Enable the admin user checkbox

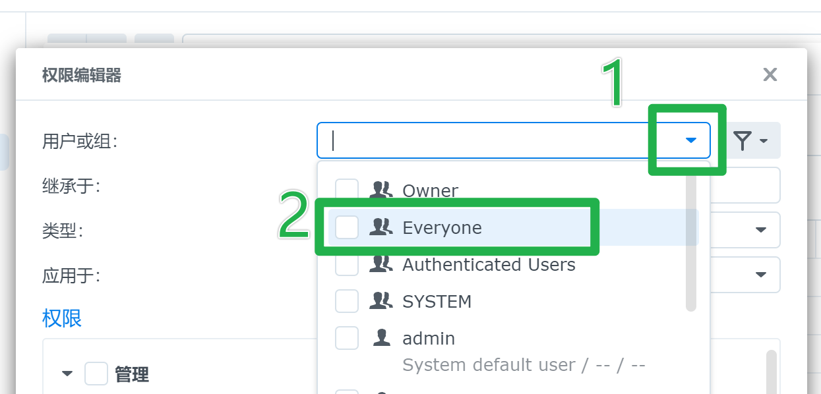click(347, 338)
